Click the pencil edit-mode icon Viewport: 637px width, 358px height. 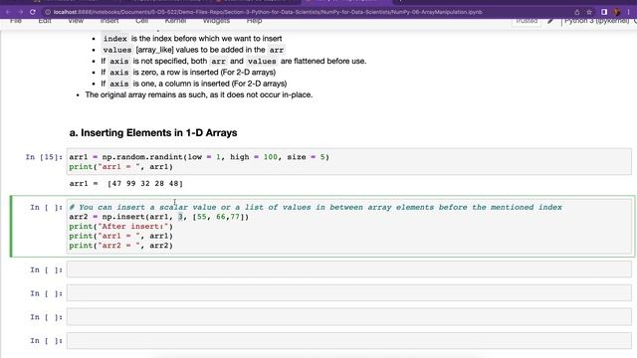coord(550,21)
